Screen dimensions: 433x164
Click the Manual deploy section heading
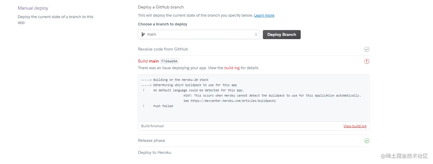[33, 8]
